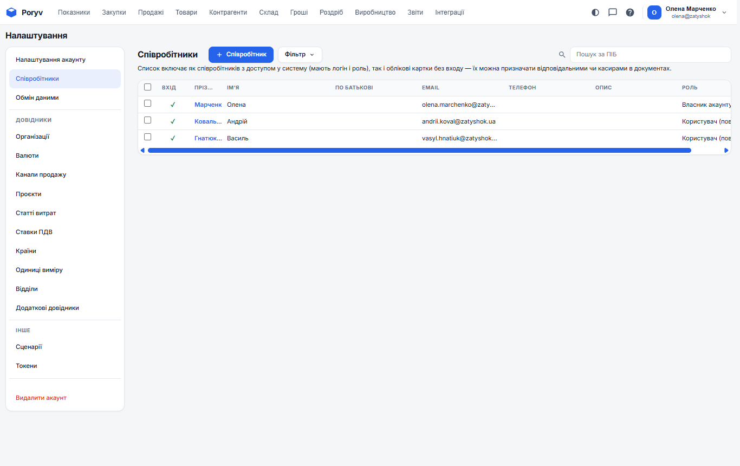Open the Фільтр dropdown
Screen dimensions: 740x466
click(x=300, y=55)
